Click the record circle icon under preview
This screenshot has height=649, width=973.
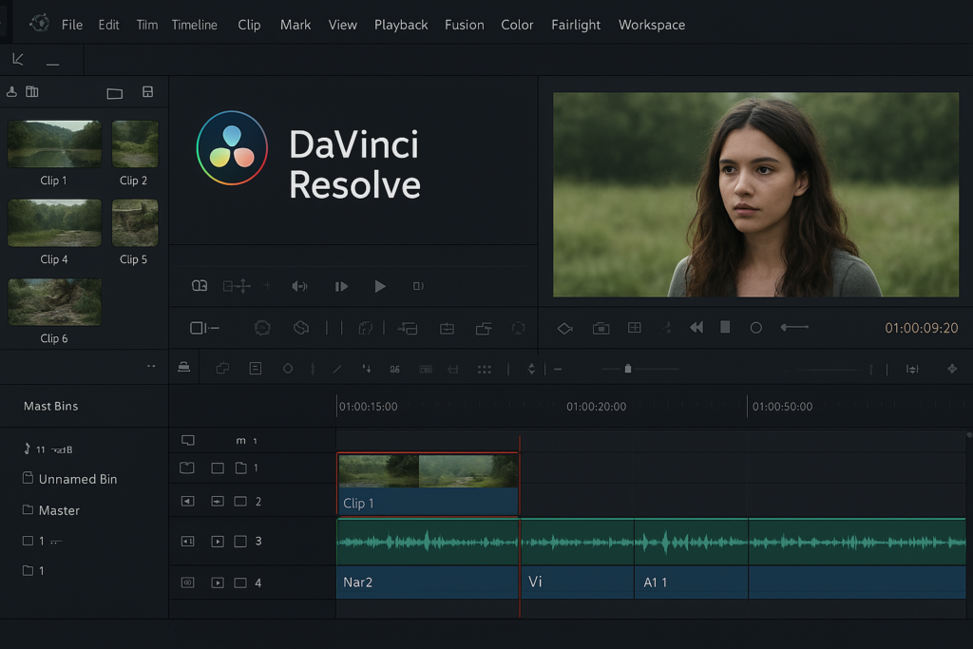756,328
